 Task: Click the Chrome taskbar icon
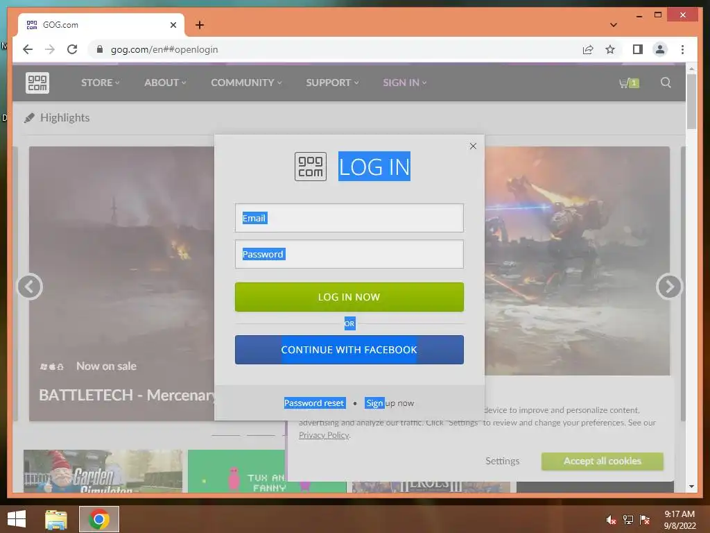tap(99, 519)
